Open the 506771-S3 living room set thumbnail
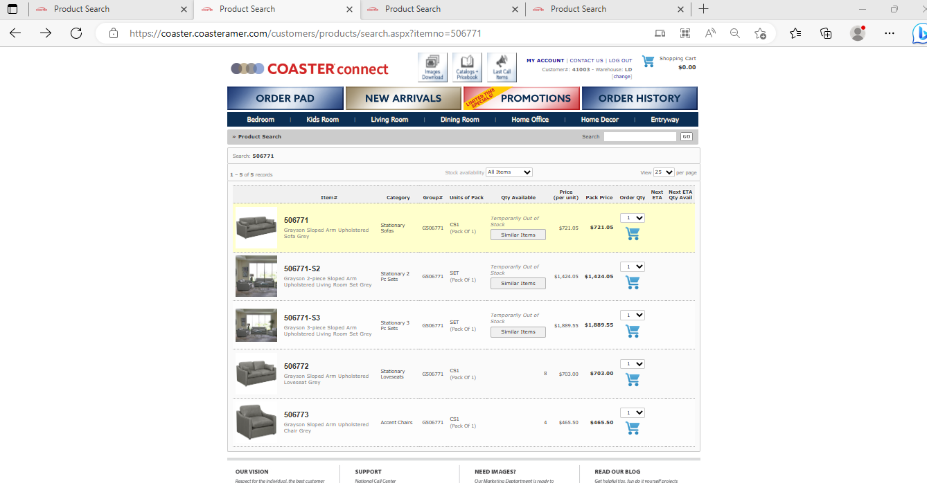 [256, 325]
